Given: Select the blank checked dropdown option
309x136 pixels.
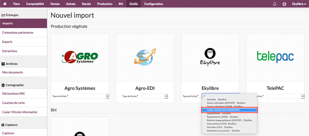Looking at the screenshot, I should point(229,96).
